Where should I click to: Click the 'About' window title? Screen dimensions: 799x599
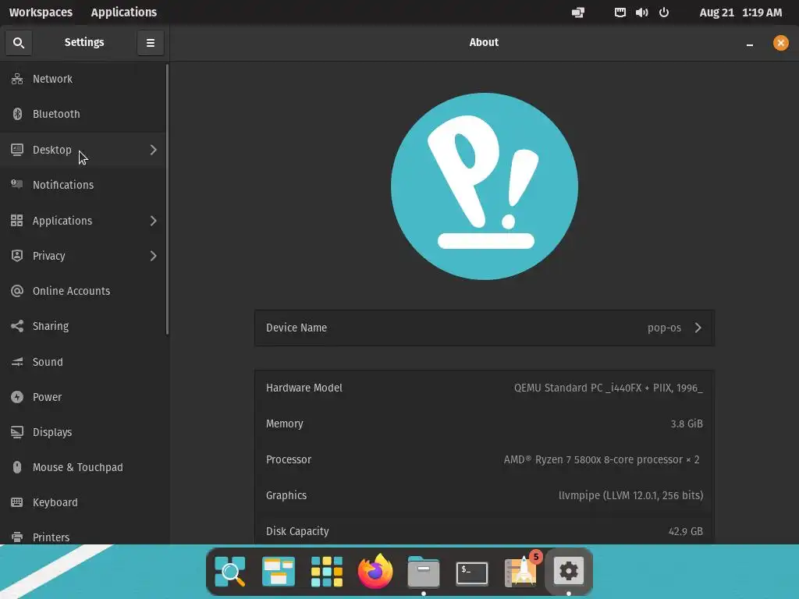coord(484,42)
